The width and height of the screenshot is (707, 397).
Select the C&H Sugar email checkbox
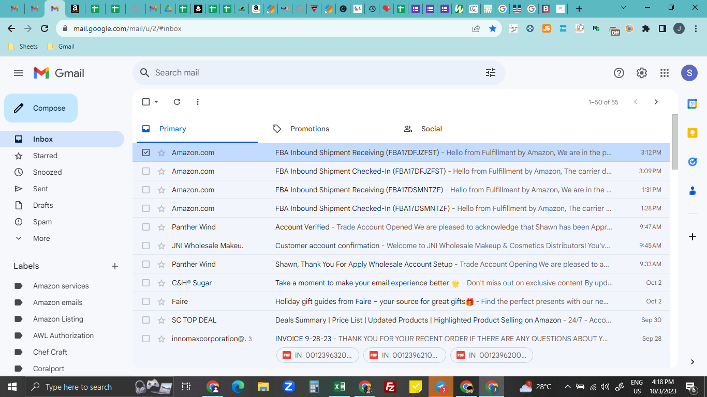146,283
